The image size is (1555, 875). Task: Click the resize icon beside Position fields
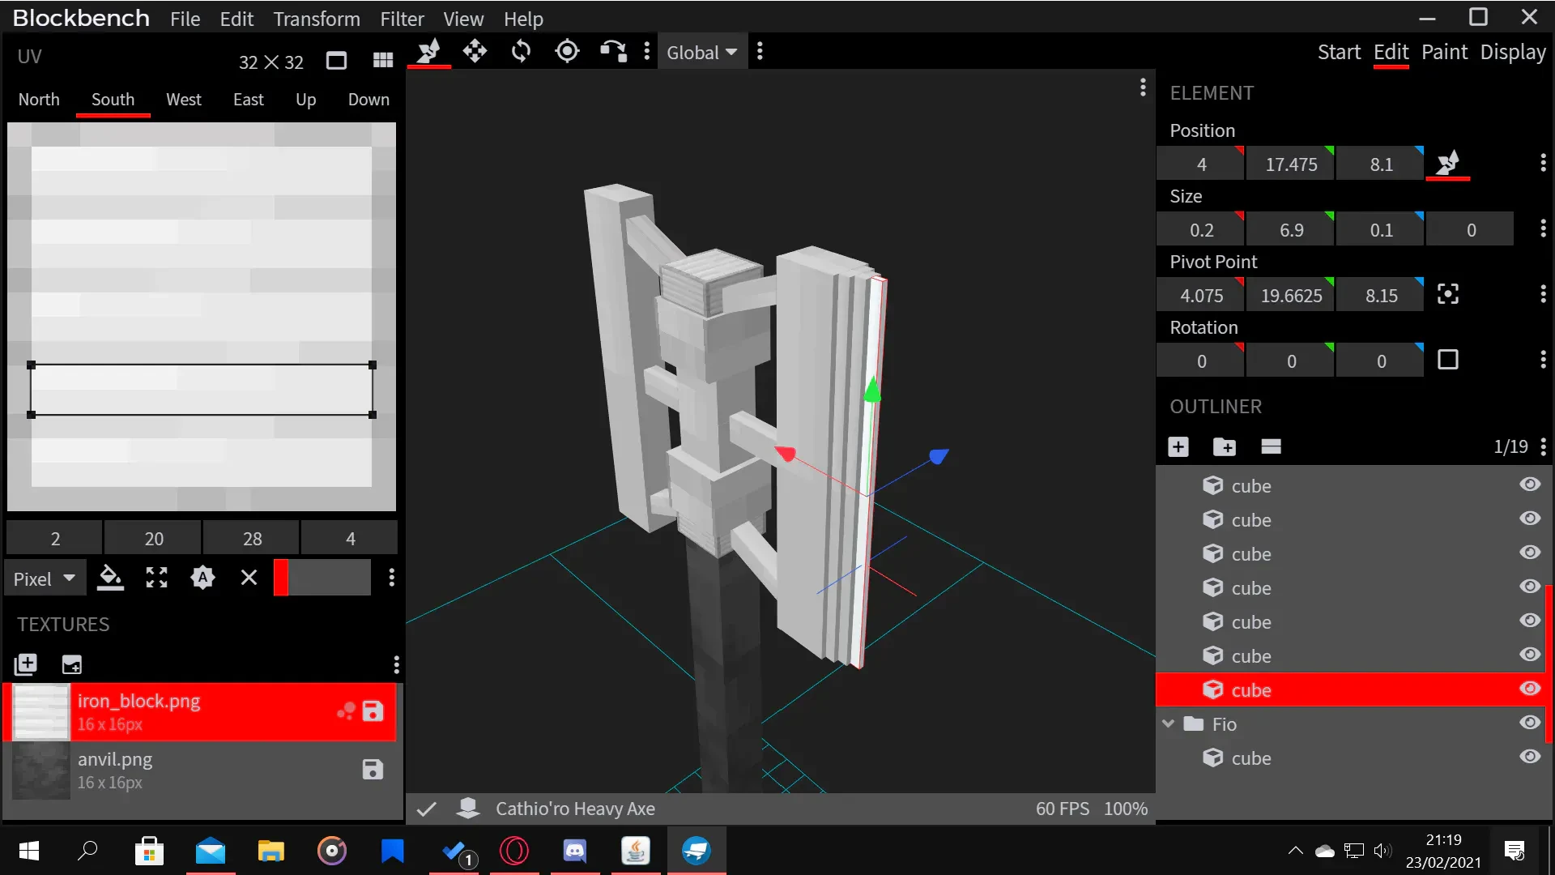click(x=1448, y=164)
